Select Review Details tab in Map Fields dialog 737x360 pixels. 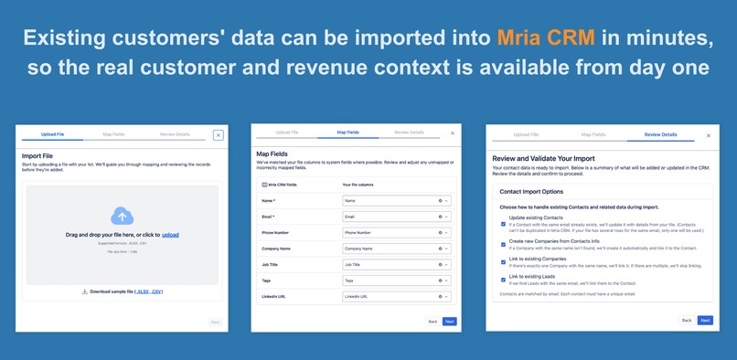tap(409, 132)
